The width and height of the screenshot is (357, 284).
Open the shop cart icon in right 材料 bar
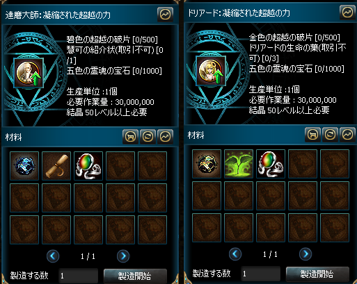click(x=312, y=135)
